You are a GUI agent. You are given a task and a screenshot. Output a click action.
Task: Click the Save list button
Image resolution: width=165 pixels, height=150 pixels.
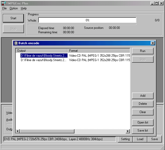pos(143,131)
